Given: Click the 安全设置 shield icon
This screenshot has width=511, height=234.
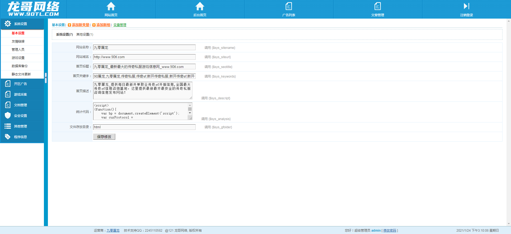Looking at the screenshot, I should [8, 116].
